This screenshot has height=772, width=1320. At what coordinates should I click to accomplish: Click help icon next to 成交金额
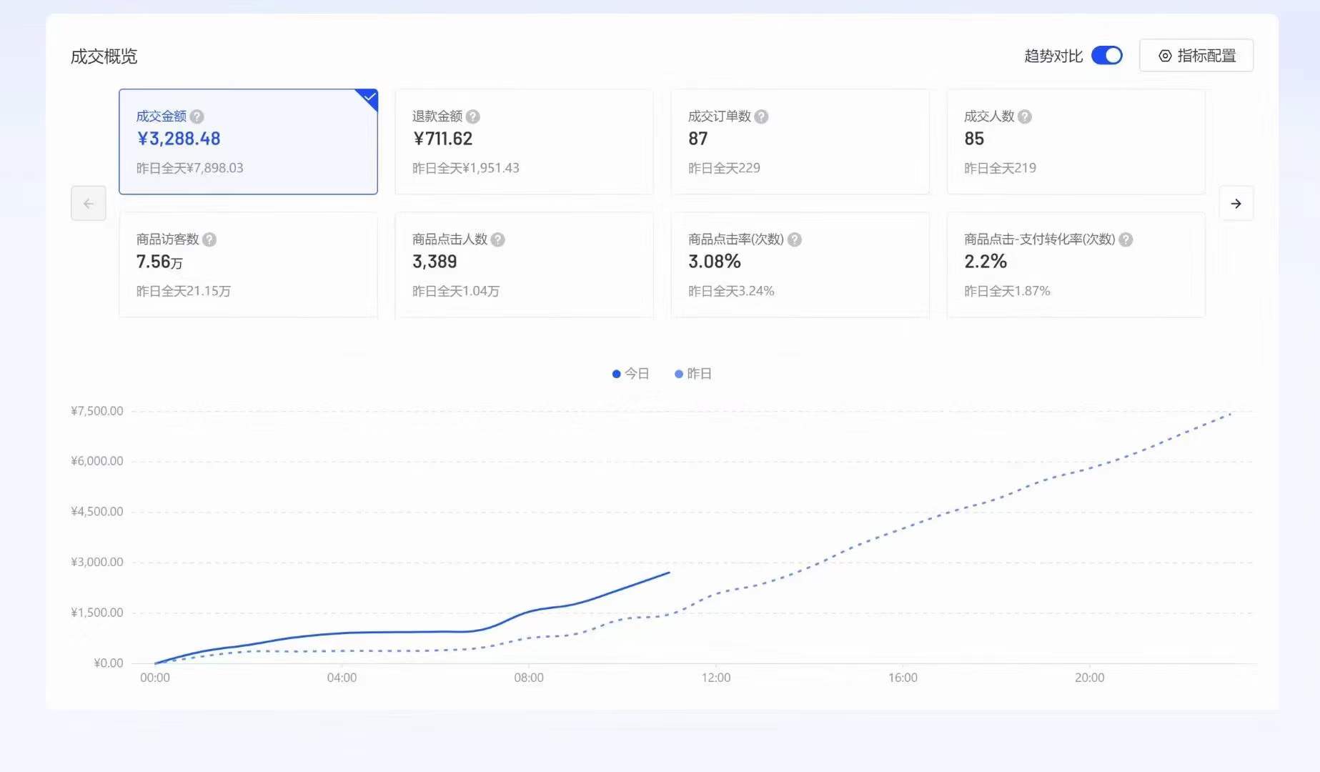point(197,117)
